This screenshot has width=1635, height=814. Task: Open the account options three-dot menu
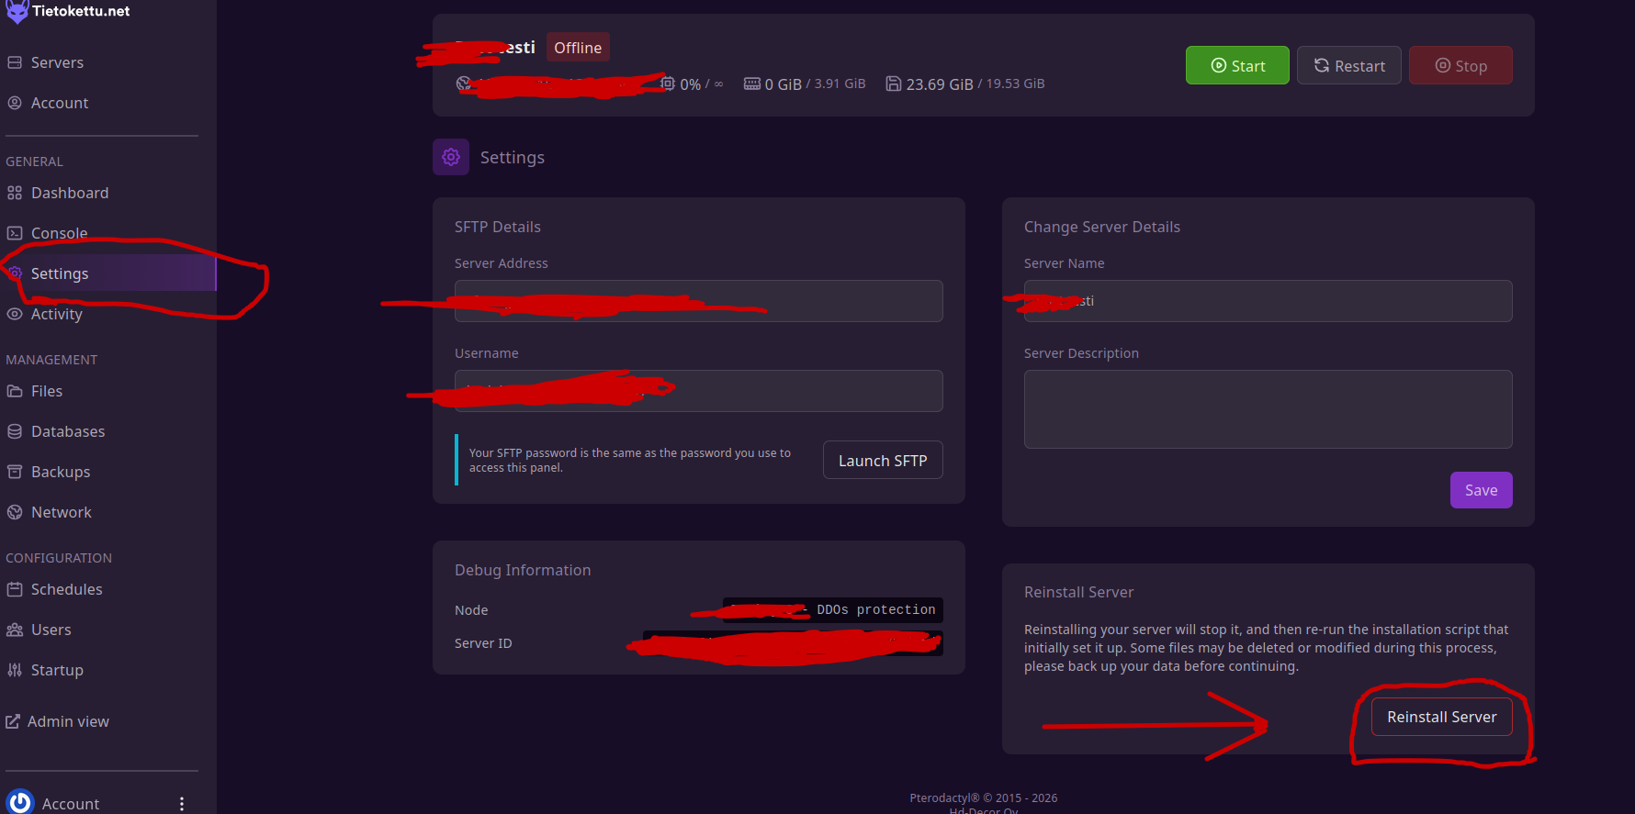click(182, 804)
